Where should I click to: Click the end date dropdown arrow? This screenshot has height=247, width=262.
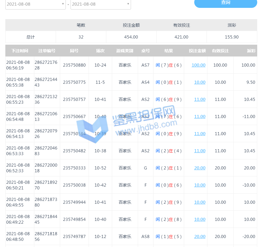pos(128,4)
